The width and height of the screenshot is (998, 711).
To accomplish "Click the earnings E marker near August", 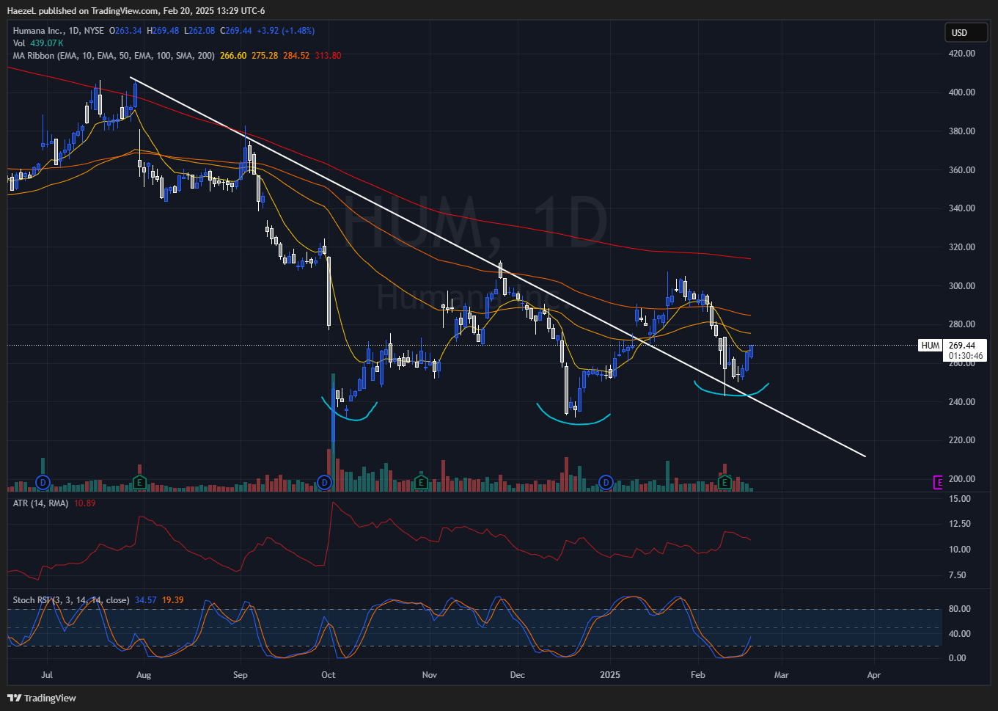I will (x=139, y=482).
